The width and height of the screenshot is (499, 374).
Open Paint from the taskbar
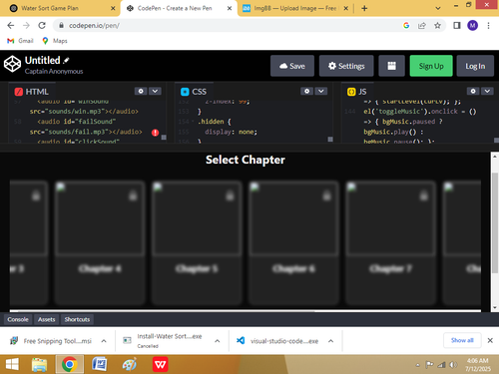(x=130, y=365)
